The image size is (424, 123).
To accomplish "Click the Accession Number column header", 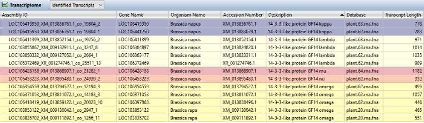I will 244,15.
